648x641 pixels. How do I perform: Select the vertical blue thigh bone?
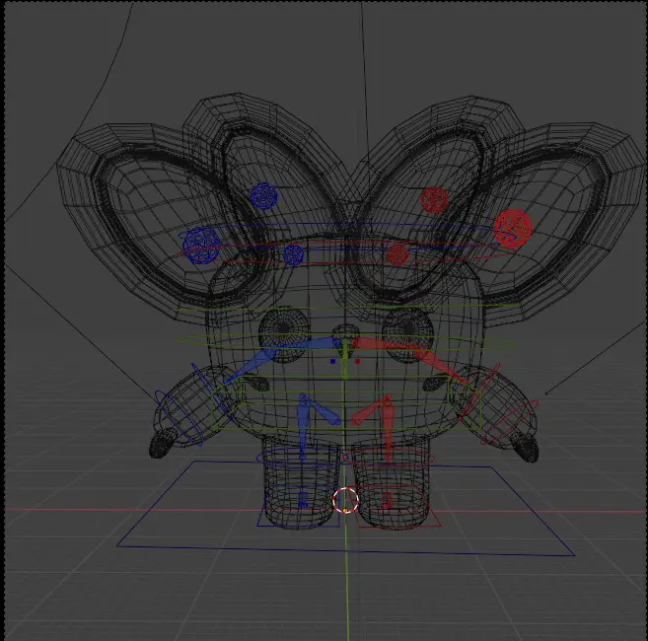(303, 428)
